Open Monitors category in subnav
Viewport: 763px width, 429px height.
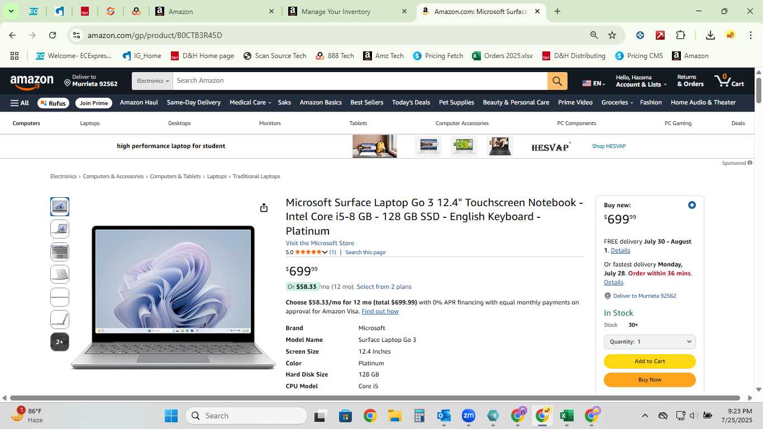[270, 123]
